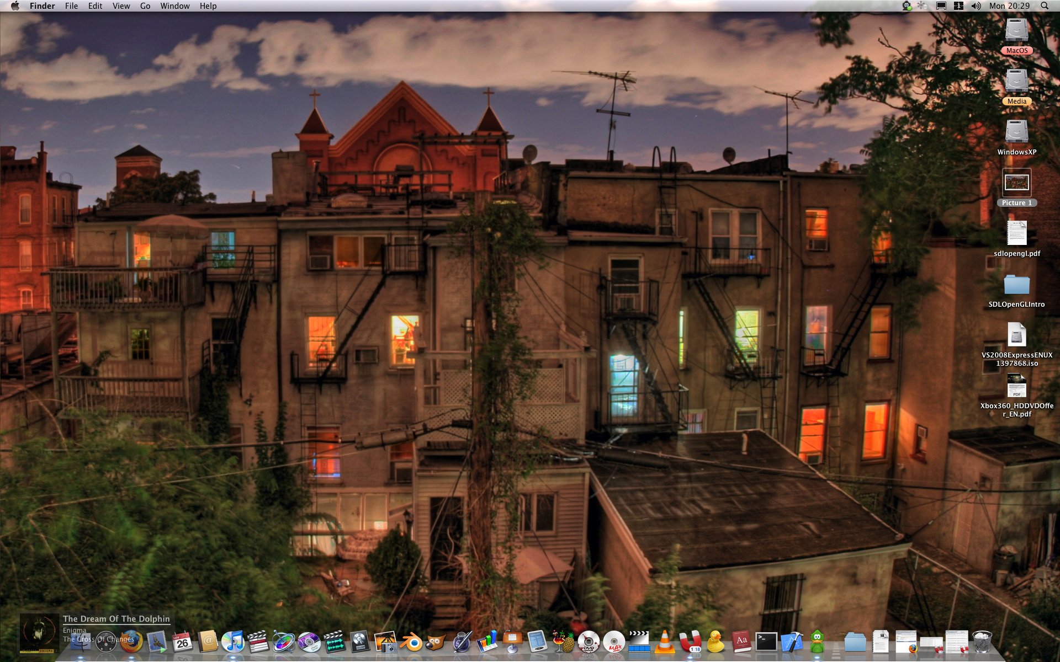Select the Media drive on desktop

1016,87
